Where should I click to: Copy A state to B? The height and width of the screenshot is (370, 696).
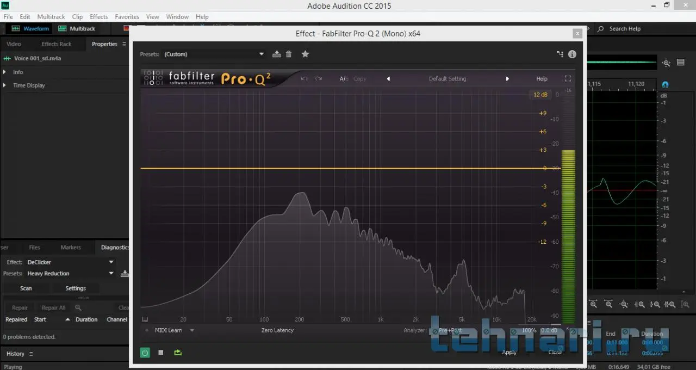coord(359,79)
